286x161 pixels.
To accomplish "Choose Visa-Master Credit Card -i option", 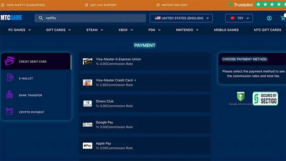I will pos(145,82).
